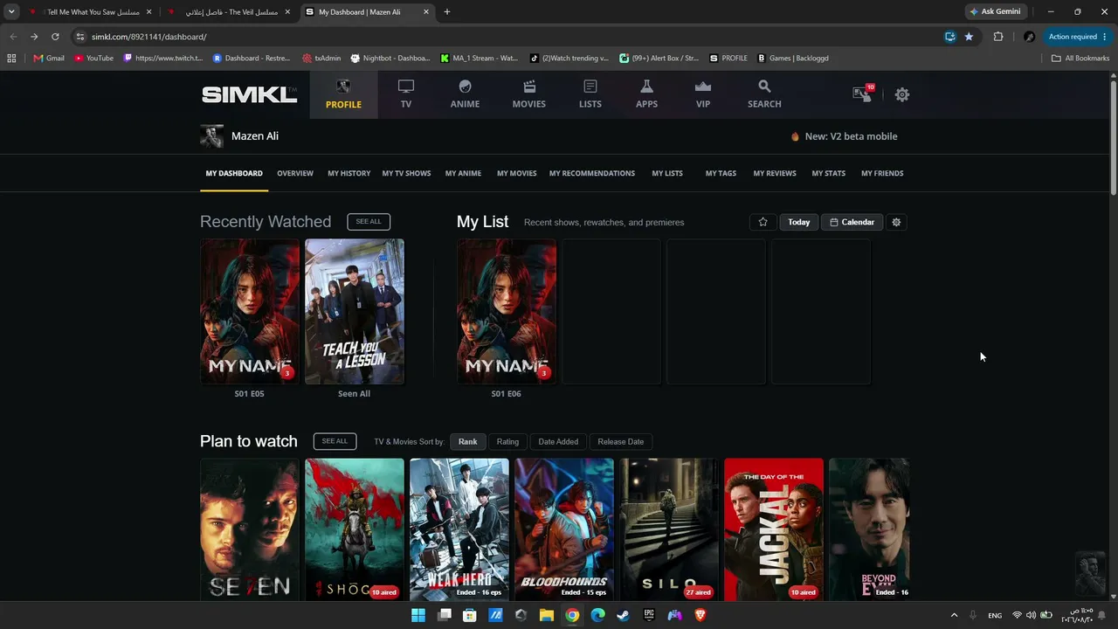Sort Plan to watch by Rating
Image resolution: width=1118 pixels, height=629 pixels.
tap(507, 441)
